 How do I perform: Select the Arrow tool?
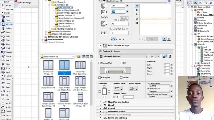pos(7,5)
